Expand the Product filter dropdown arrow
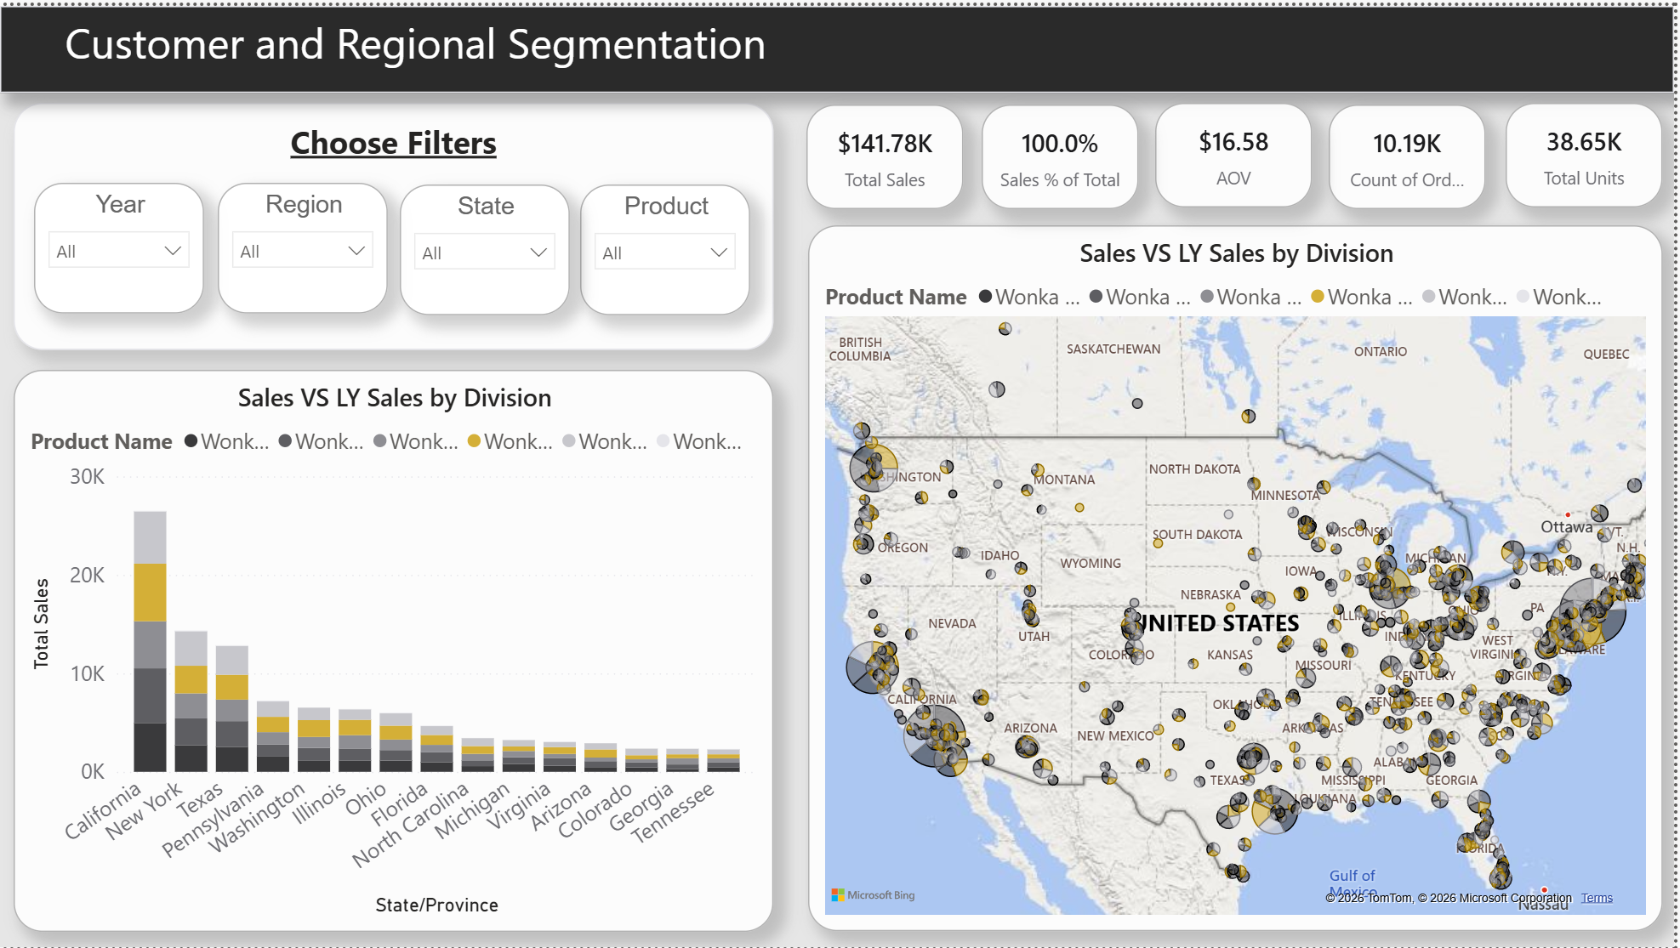Screen dimensions: 1680x948 click(x=719, y=253)
